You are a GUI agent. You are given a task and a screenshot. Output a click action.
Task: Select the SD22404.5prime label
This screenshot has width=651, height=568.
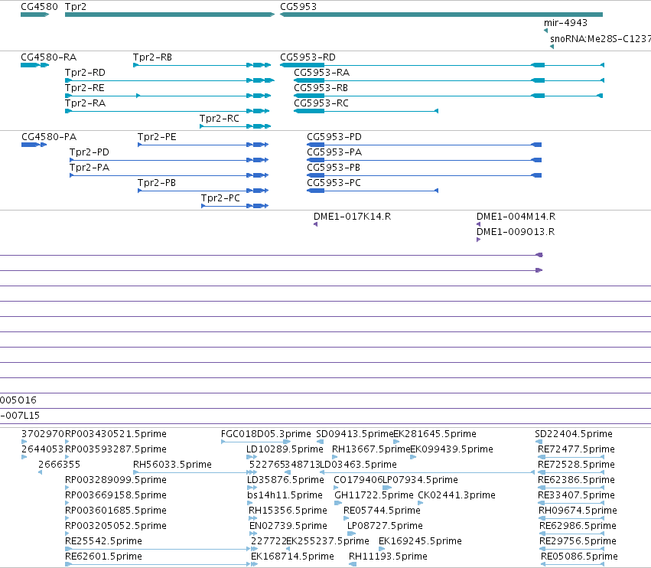[x=574, y=434]
